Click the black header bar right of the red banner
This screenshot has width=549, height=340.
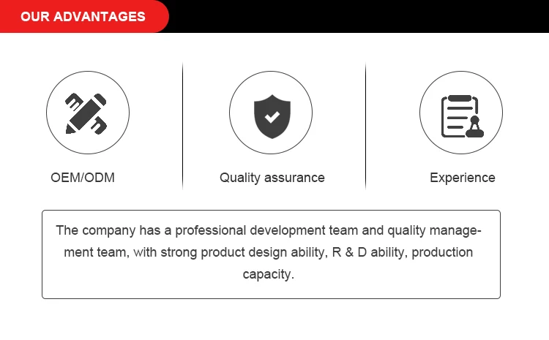[359, 16]
